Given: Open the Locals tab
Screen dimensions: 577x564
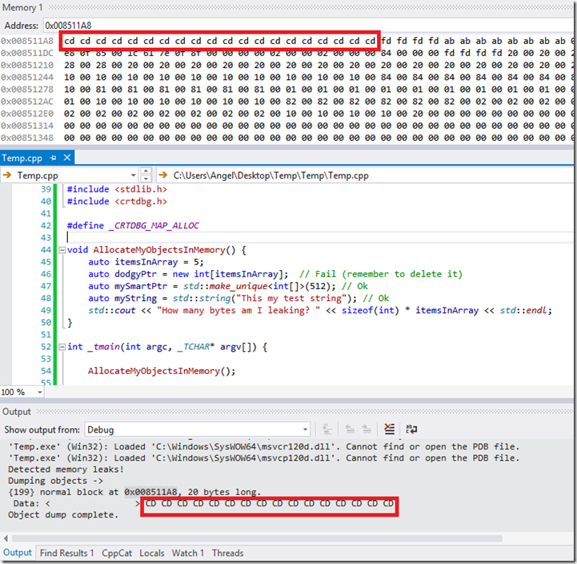Looking at the screenshot, I should [x=152, y=553].
